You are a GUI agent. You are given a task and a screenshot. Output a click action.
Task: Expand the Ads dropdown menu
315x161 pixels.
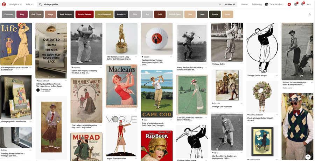[x=29, y=4]
